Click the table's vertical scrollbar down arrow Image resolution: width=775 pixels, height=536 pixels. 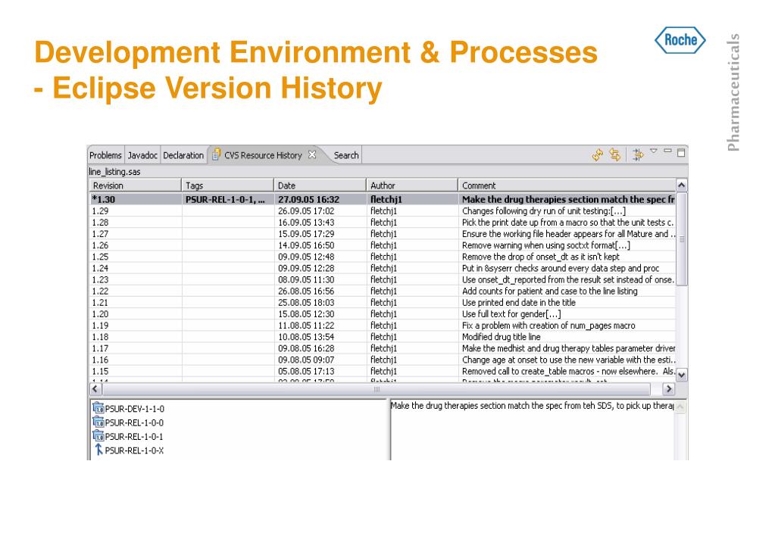tap(682, 375)
